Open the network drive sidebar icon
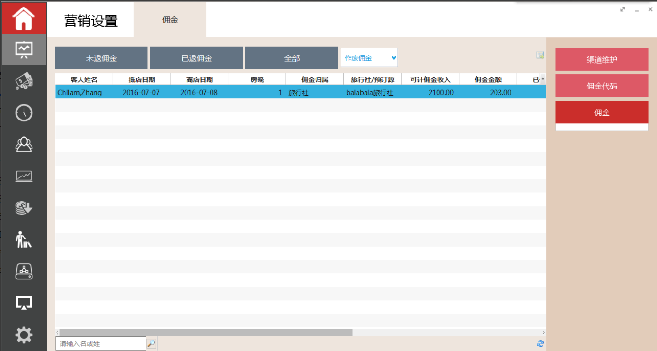 (x=24, y=271)
